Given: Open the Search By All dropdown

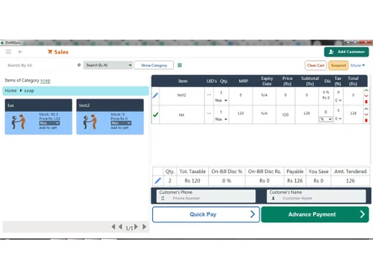Looking at the screenshot, I should tap(108, 65).
